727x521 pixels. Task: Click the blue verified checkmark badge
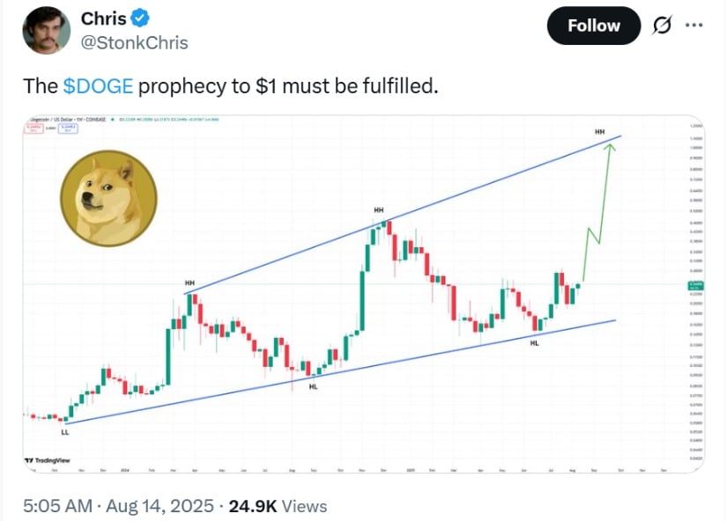(x=140, y=18)
